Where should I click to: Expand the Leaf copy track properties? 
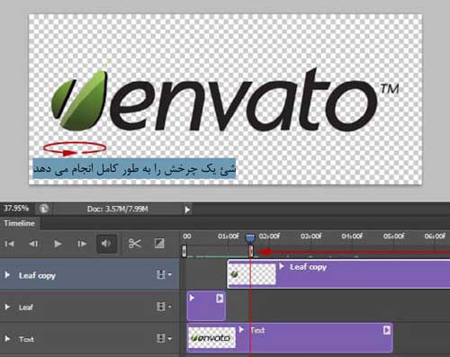coord(7,275)
